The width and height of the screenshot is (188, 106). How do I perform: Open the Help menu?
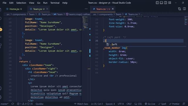[65, 3]
